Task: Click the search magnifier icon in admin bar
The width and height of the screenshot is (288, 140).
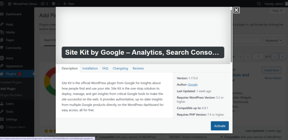Action: [259, 4]
